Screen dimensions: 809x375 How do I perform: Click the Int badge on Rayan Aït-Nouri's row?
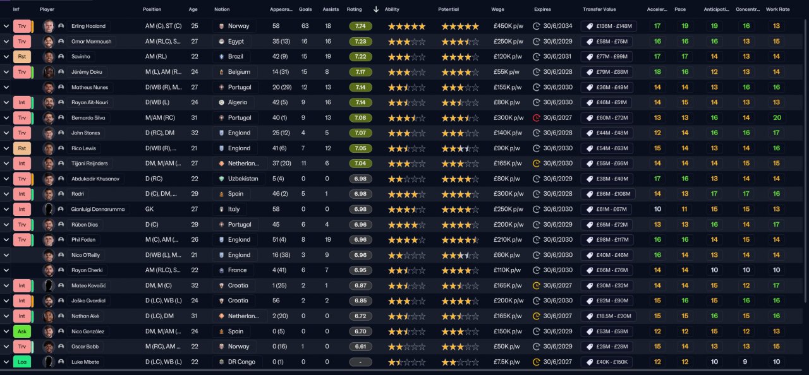tap(21, 102)
